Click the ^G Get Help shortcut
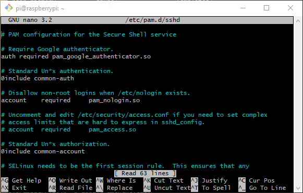The width and height of the screenshot is (303, 193). pos(21,180)
